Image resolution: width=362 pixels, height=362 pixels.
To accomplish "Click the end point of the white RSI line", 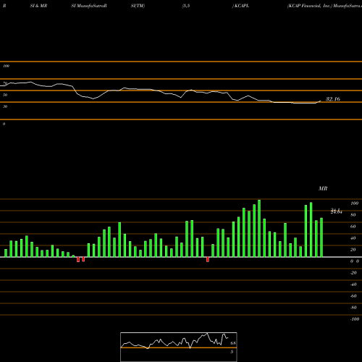I will (321, 101).
